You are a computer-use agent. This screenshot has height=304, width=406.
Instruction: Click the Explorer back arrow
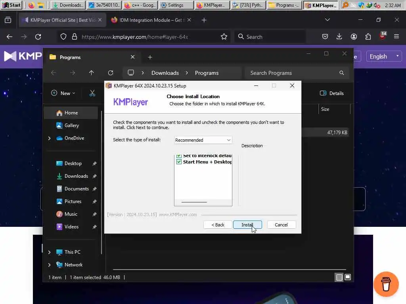point(54,73)
